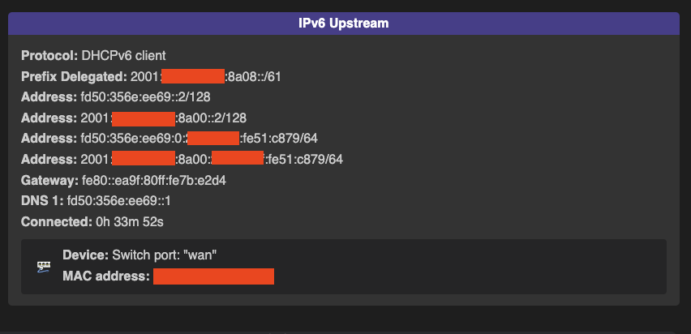Click the Protocol label
The height and width of the screenshot is (334, 691).
point(49,55)
